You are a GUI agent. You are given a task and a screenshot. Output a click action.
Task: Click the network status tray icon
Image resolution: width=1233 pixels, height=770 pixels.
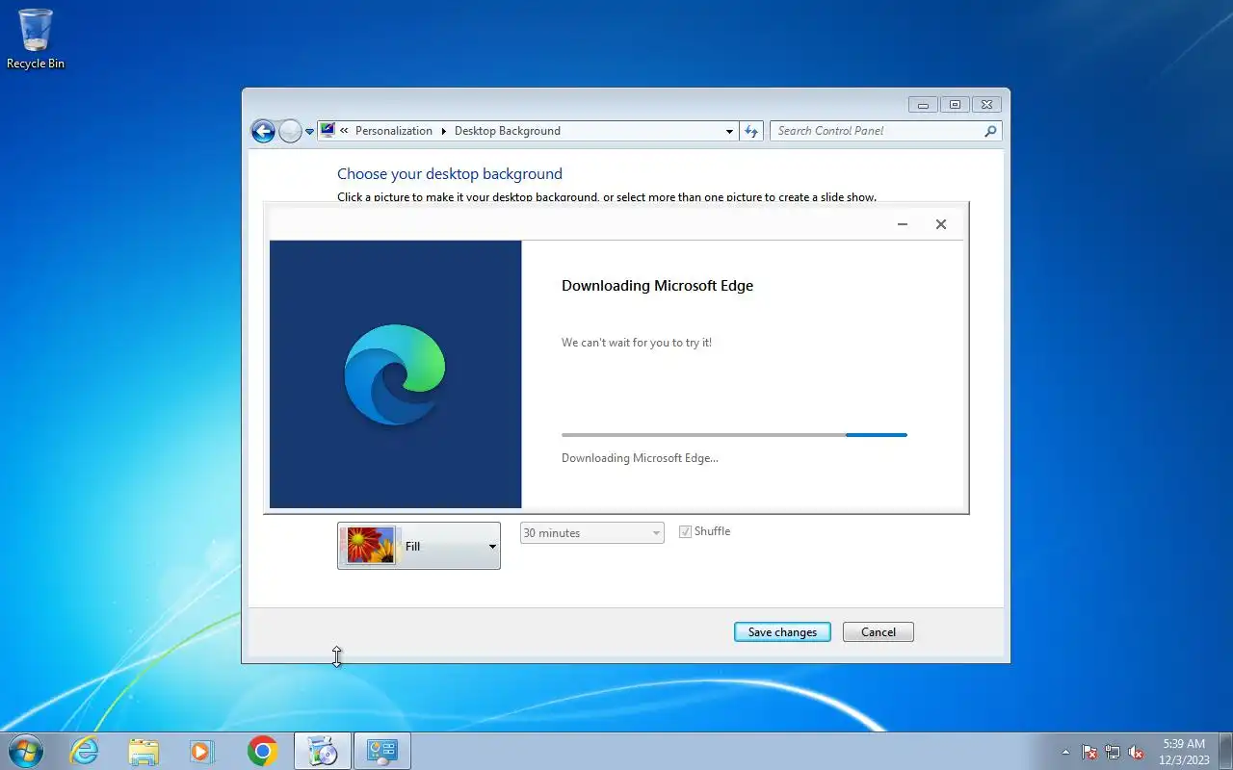click(1113, 752)
